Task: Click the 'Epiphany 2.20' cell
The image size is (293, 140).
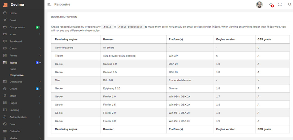Action: coord(134,88)
